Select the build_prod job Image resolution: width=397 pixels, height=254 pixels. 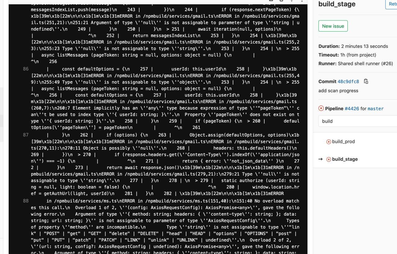coord(343,141)
